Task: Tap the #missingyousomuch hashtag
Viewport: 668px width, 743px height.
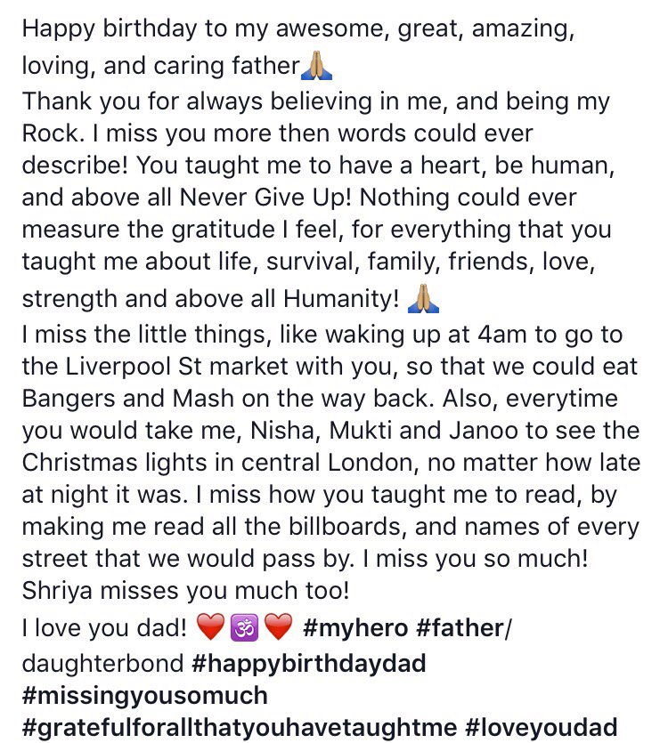Action: pos(144,696)
